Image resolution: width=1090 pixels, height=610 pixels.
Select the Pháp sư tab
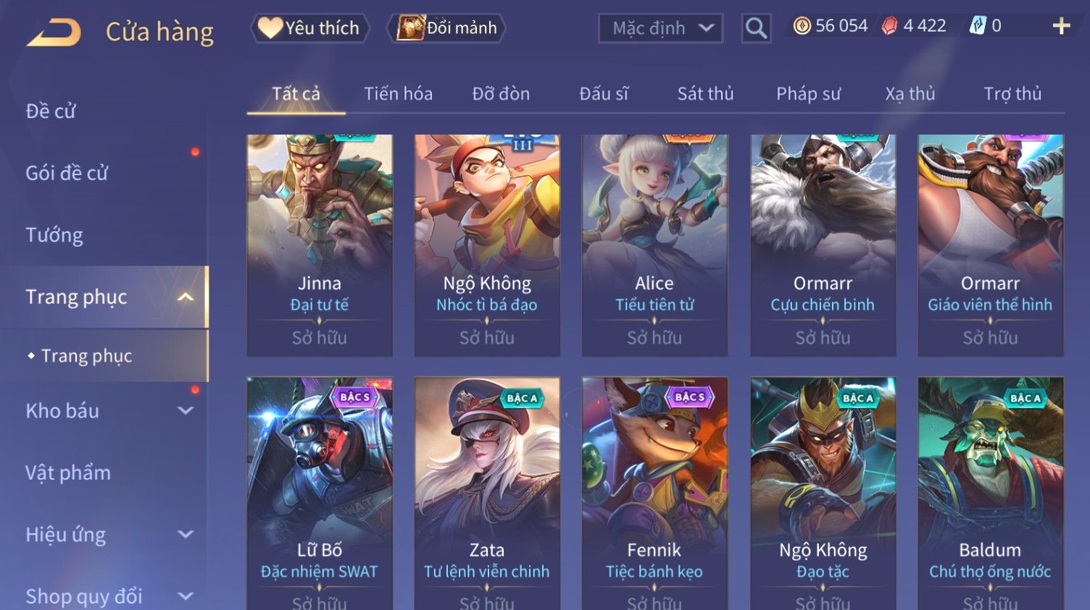tap(808, 94)
